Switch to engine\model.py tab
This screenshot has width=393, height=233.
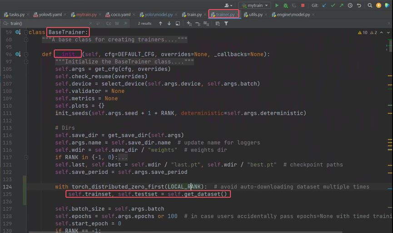(291, 15)
